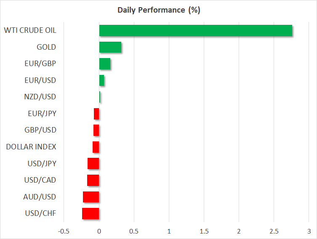Click the AUD/USD red bar

click(x=91, y=197)
